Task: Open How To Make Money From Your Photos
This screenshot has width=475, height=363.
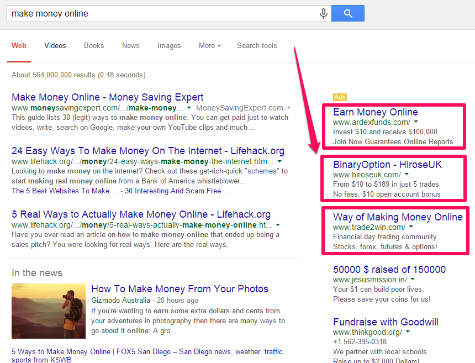Action: (180, 289)
